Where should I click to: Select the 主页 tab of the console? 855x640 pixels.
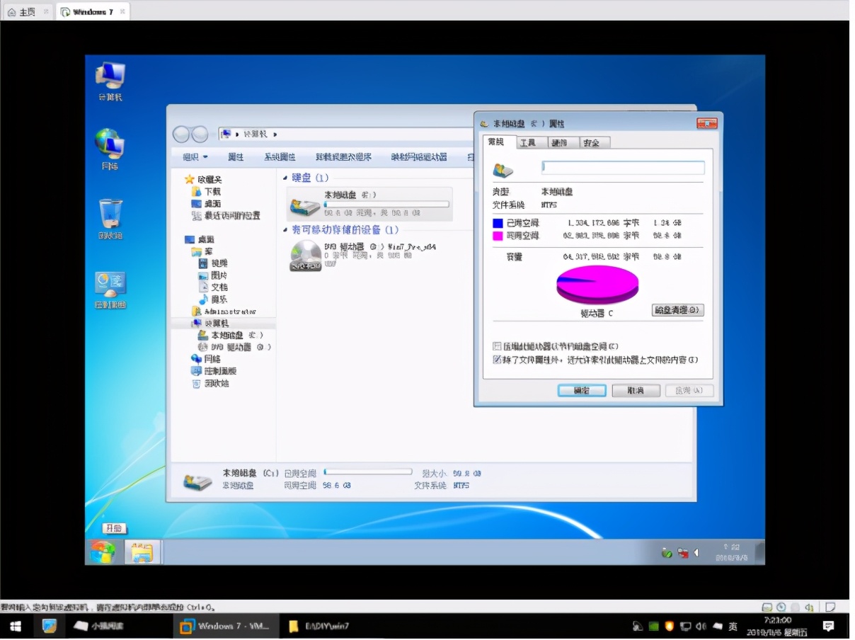(25, 11)
